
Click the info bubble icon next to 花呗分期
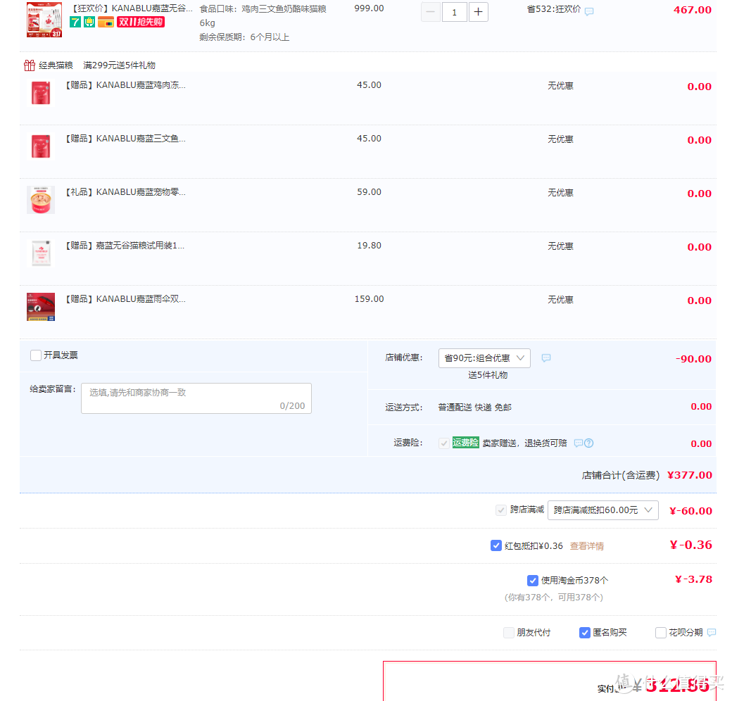coord(712,633)
